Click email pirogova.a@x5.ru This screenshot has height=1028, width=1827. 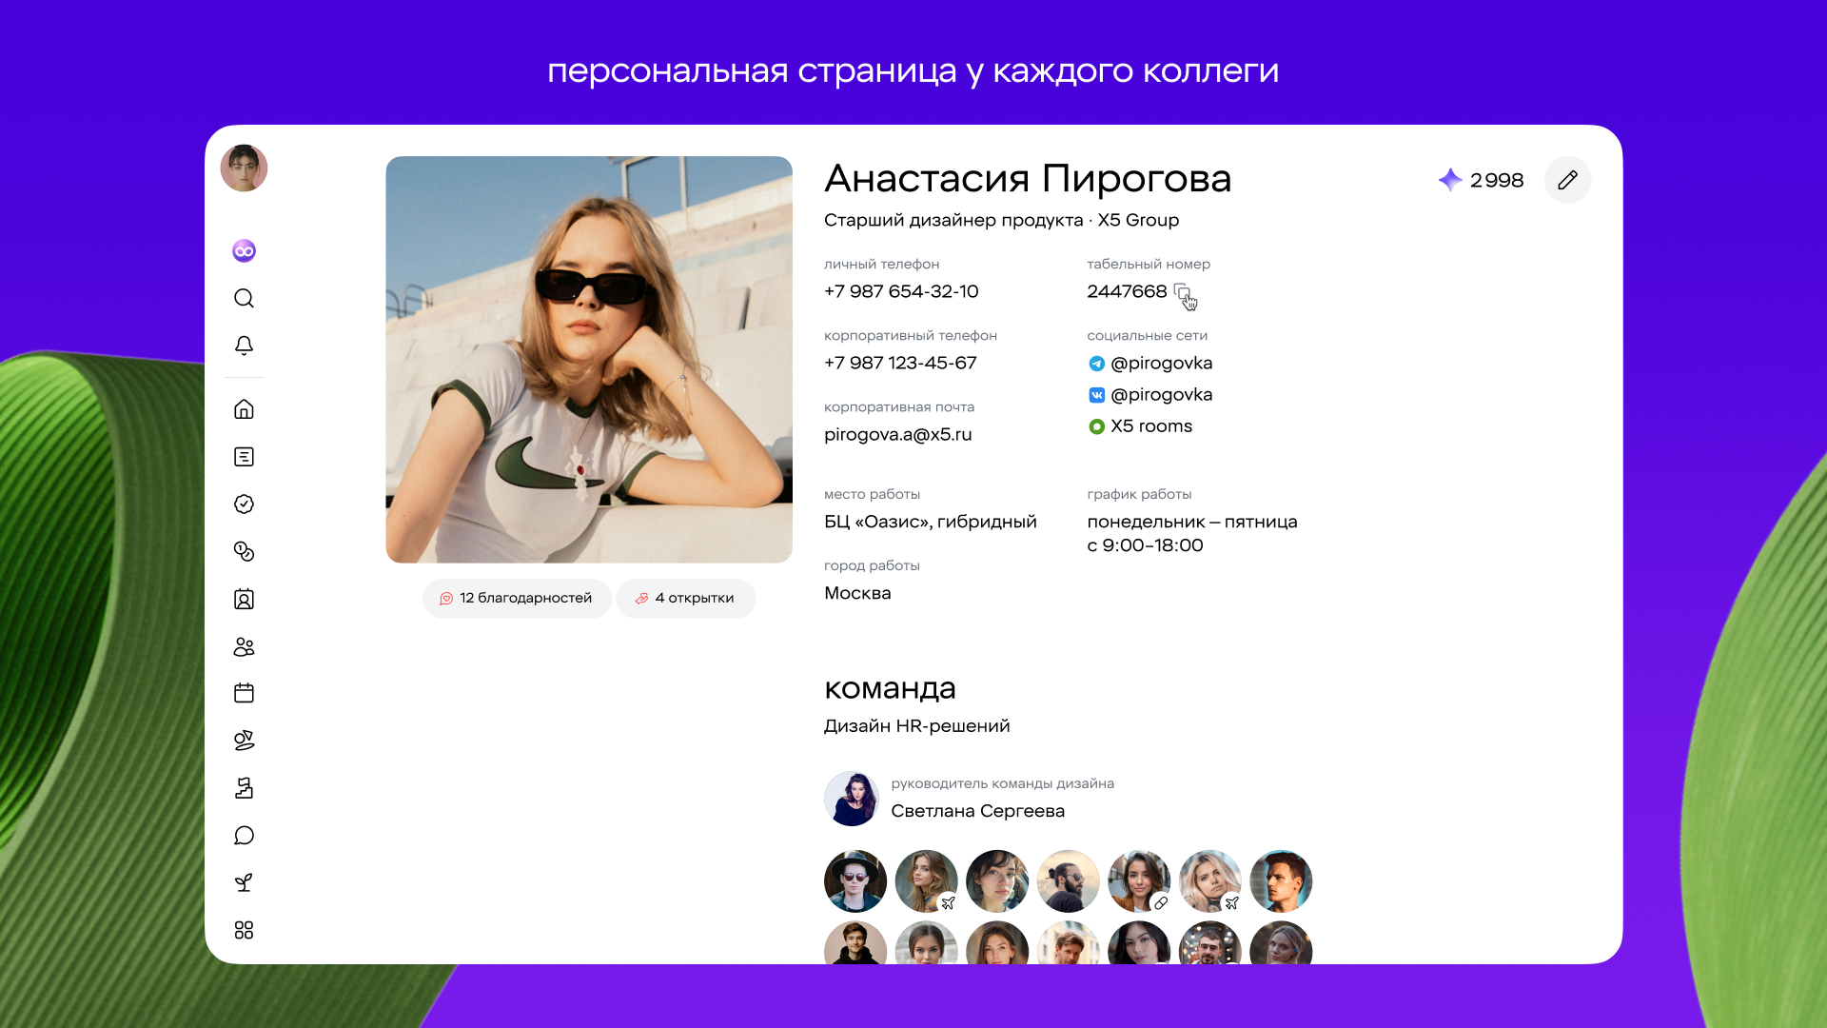click(x=897, y=435)
